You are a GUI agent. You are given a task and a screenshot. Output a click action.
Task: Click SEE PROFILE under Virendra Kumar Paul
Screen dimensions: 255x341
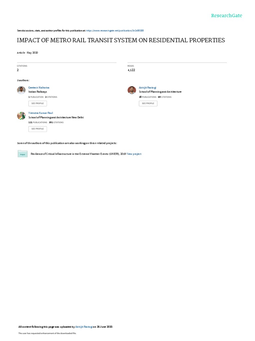click(x=38, y=129)
